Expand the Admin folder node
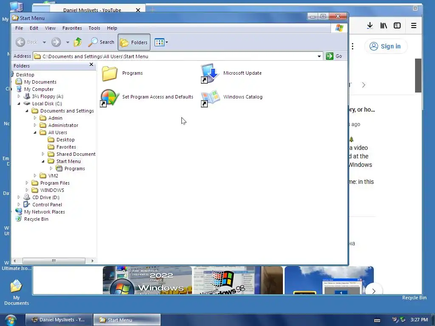 coord(35,118)
